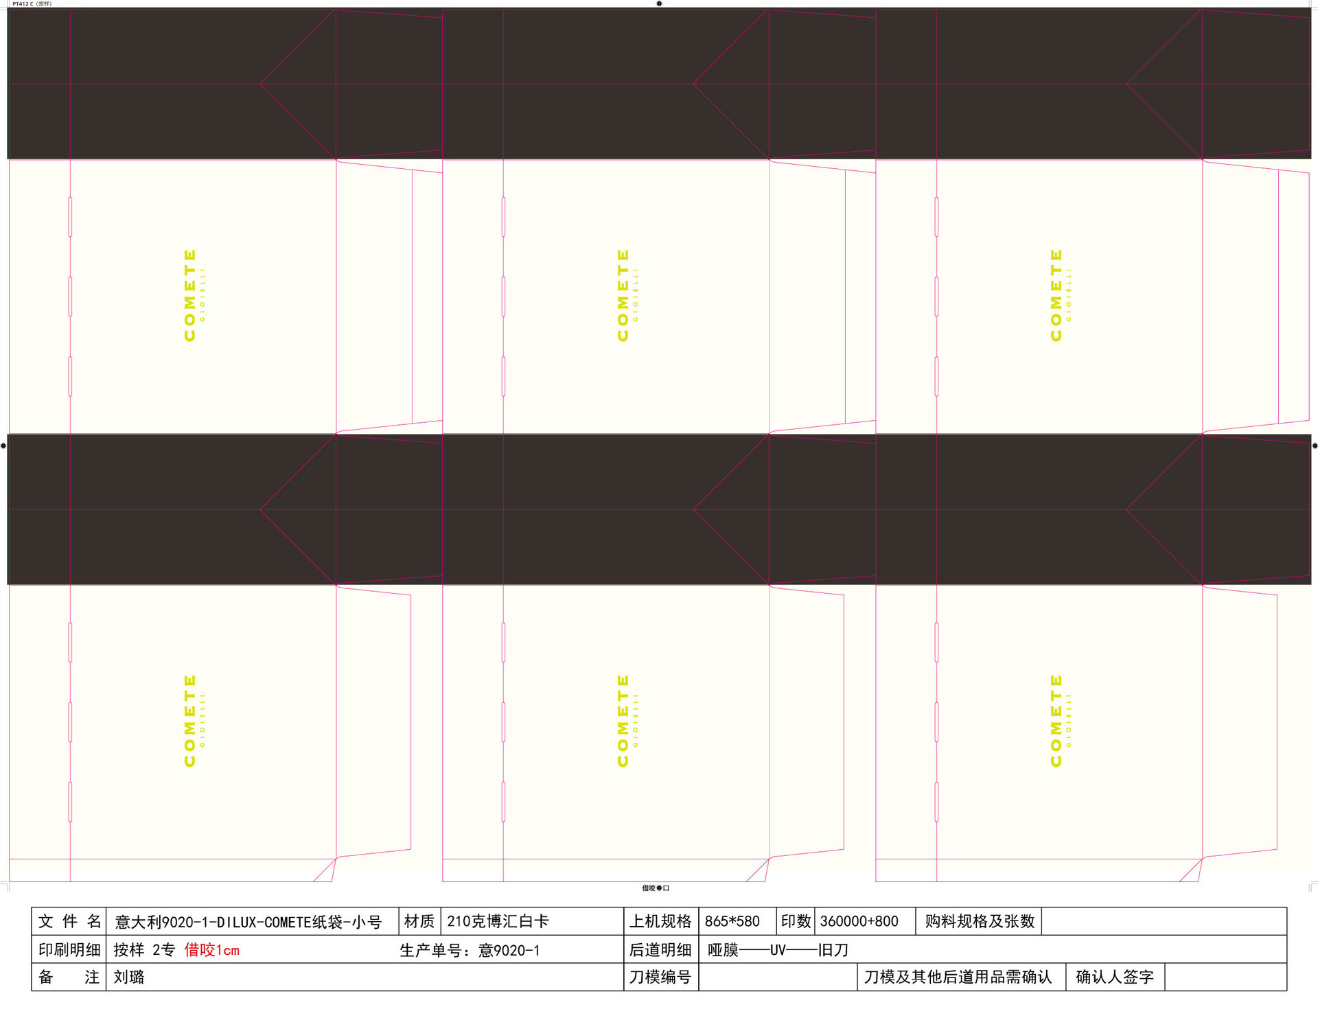Screen dimensions: 1318x1018
Task: Click the red "借咬1cm" note
Action: pyautogui.click(x=211, y=950)
